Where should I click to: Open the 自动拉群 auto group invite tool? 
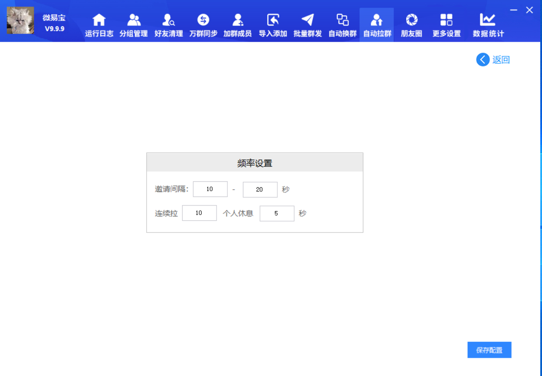[x=377, y=24]
